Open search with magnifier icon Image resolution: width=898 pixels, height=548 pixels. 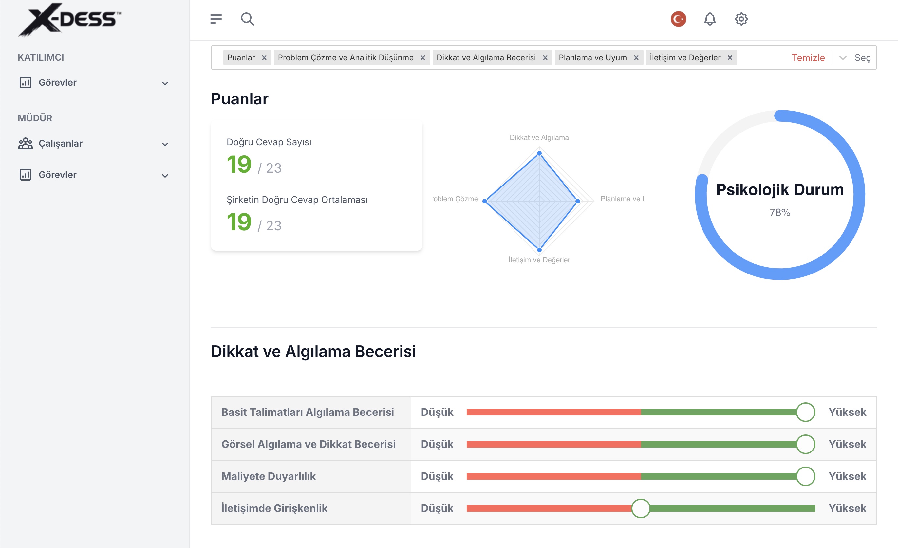(x=248, y=19)
